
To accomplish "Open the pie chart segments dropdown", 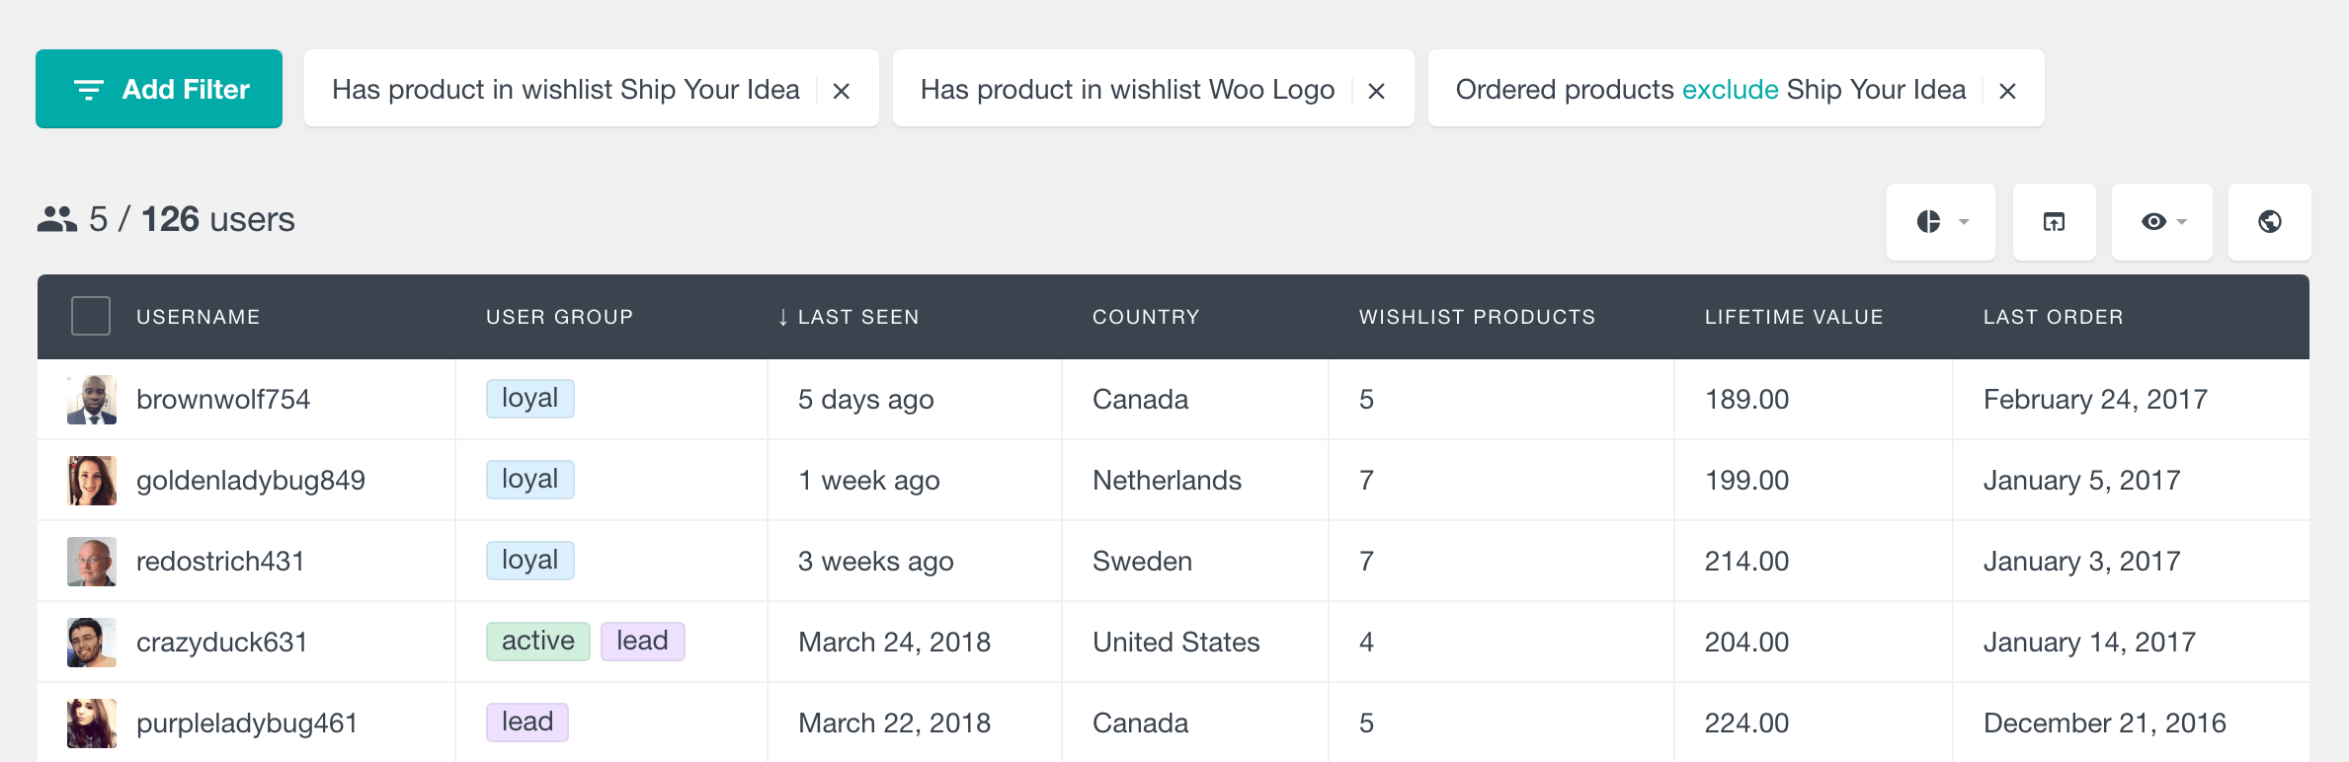I will click(x=1941, y=222).
